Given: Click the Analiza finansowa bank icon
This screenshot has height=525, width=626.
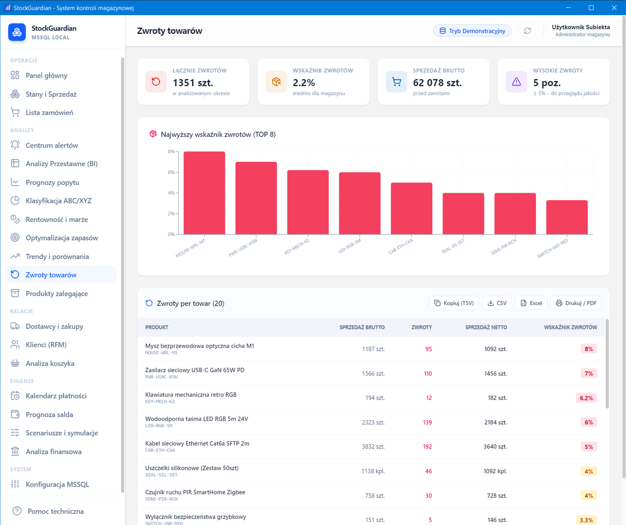Looking at the screenshot, I should pos(15,452).
